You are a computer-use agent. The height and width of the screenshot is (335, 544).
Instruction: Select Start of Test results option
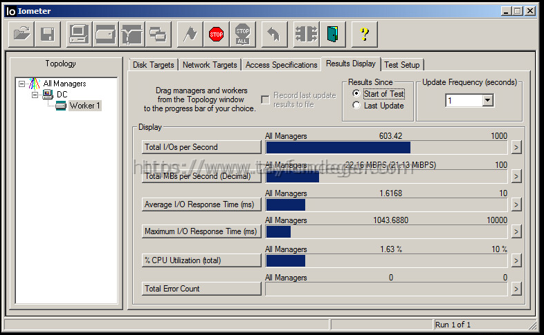click(356, 93)
